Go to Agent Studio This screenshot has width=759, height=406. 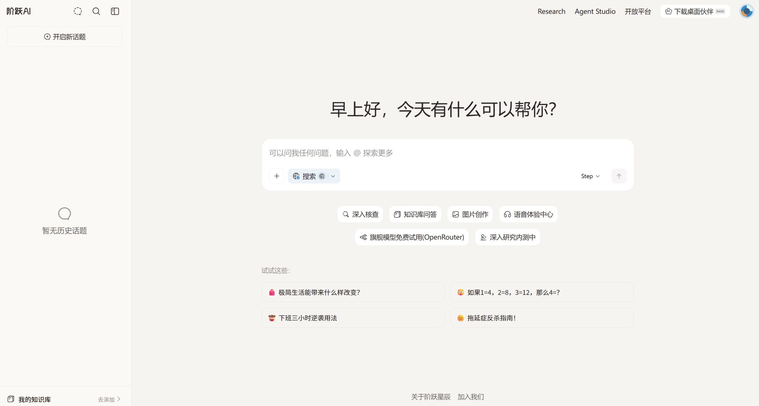pos(595,11)
